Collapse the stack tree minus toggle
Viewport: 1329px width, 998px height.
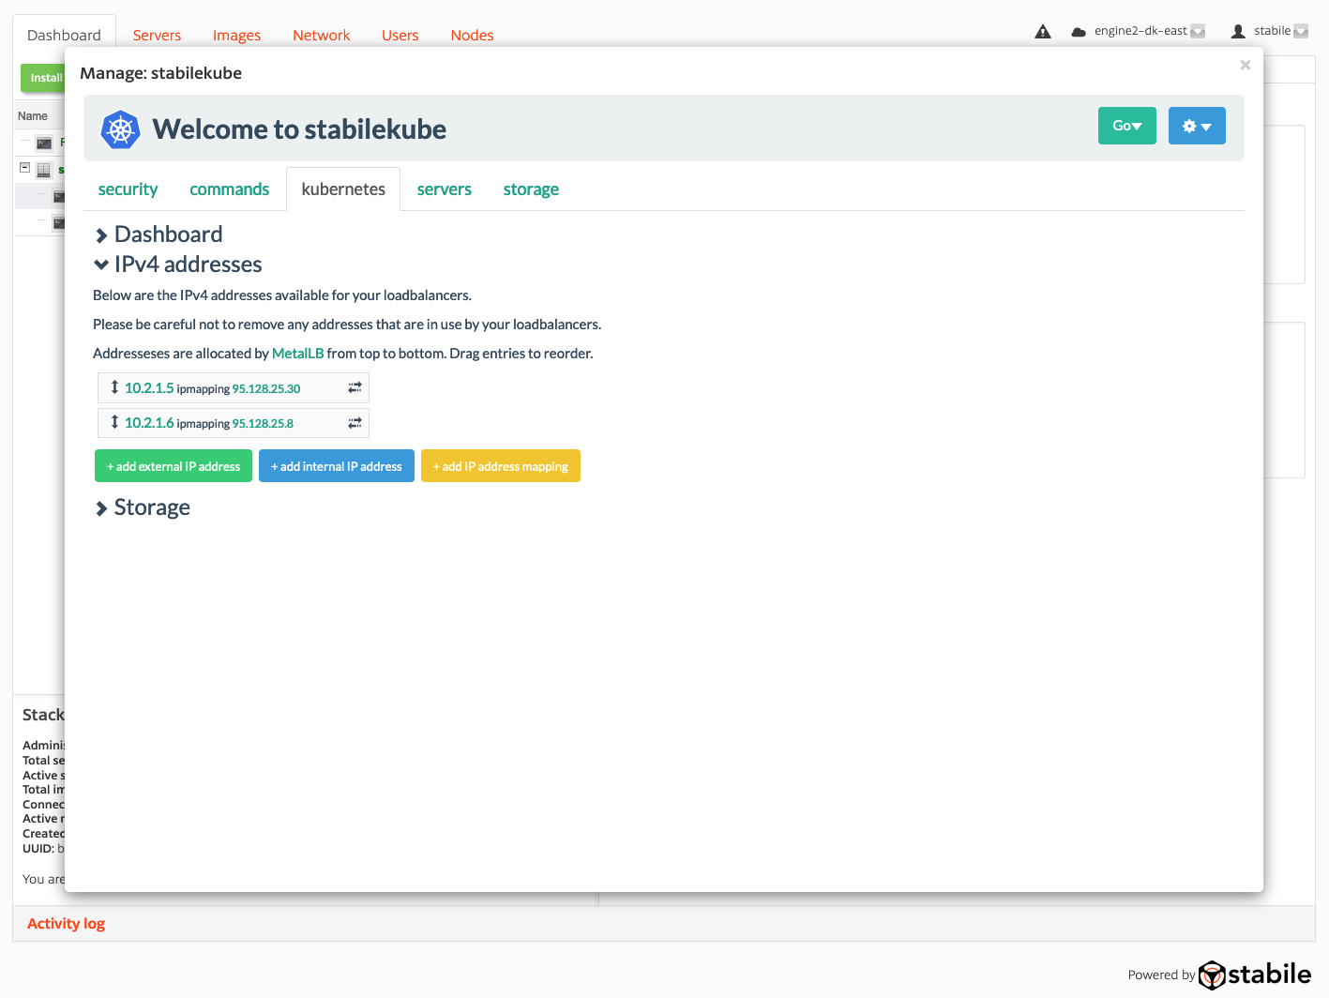point(25,168)
